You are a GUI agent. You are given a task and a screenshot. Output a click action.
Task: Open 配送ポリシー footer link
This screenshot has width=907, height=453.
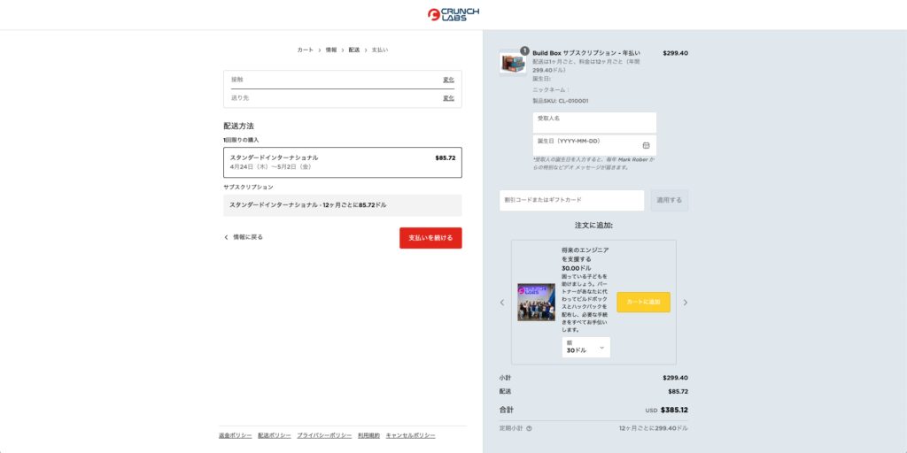pos(275,435)
